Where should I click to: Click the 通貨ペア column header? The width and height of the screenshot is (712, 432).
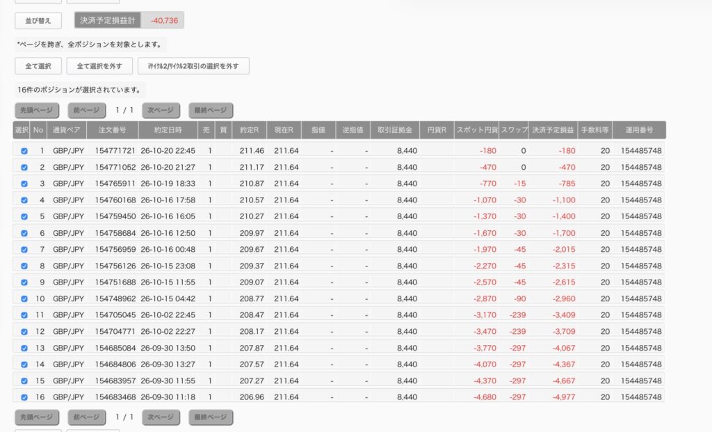coord(66,130)
